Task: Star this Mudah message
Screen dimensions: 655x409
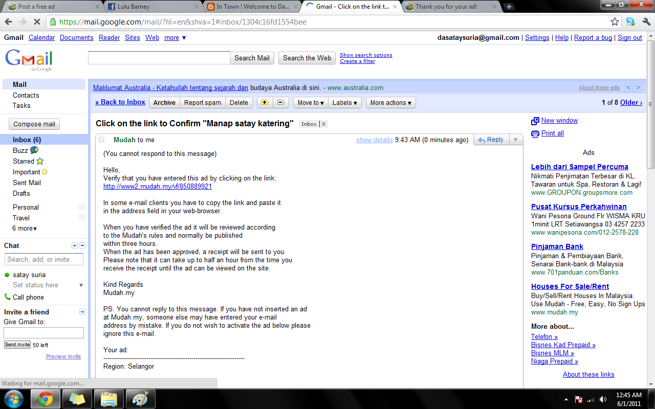Action: pyautogui.click(x=101, y=140)
